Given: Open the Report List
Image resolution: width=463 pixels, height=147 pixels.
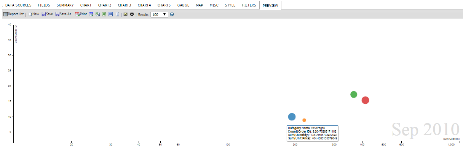Looking at the screenshot, I should (13, 14).
